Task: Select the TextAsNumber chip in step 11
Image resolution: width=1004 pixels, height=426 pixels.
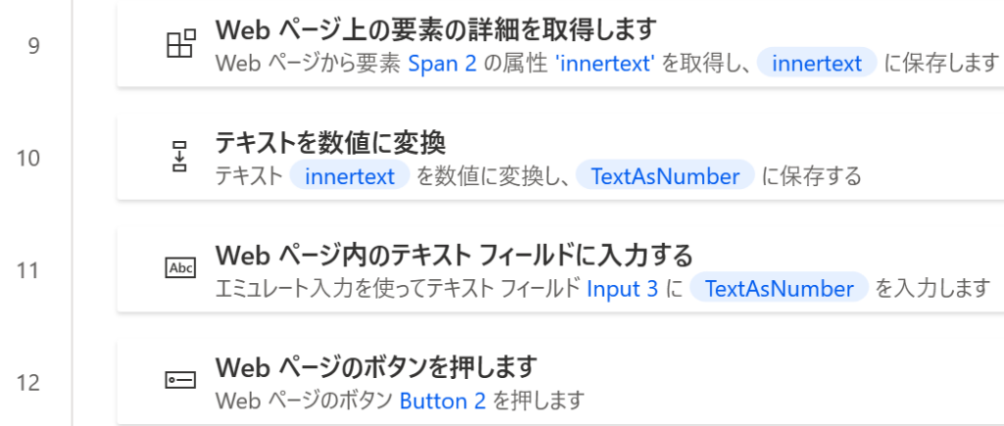Action: [779, 288]
